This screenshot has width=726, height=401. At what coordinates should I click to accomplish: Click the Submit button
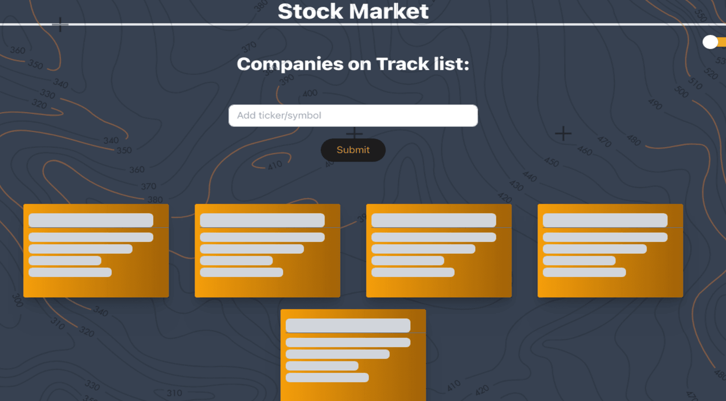coord(353,150)
